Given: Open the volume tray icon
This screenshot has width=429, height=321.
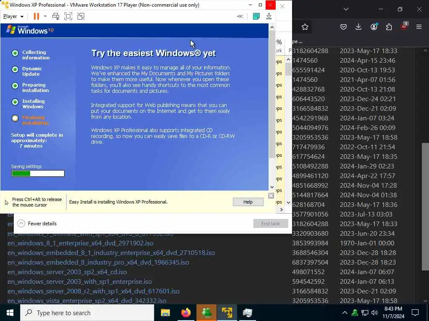Looking at the screenshot, I should (375, 313).
